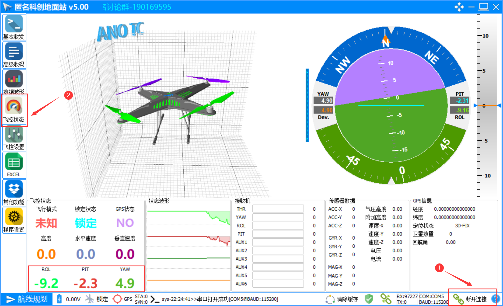
Task: Click the 状态波形 status waveform graph
Action: [x=188, y=247]
